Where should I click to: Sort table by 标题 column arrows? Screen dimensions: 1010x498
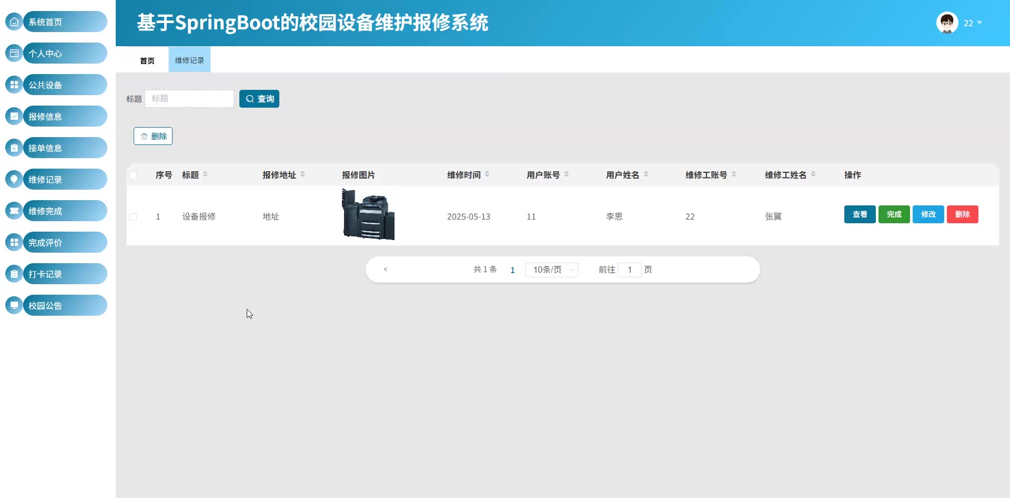pyautogui.click(x=205, y=174)
